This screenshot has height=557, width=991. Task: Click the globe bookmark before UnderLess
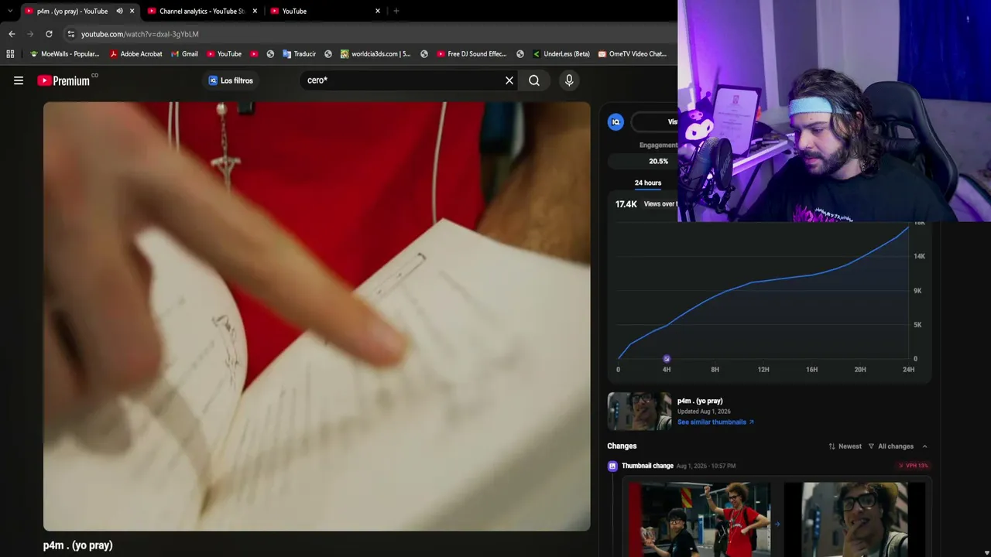click(x=520, y=54)
